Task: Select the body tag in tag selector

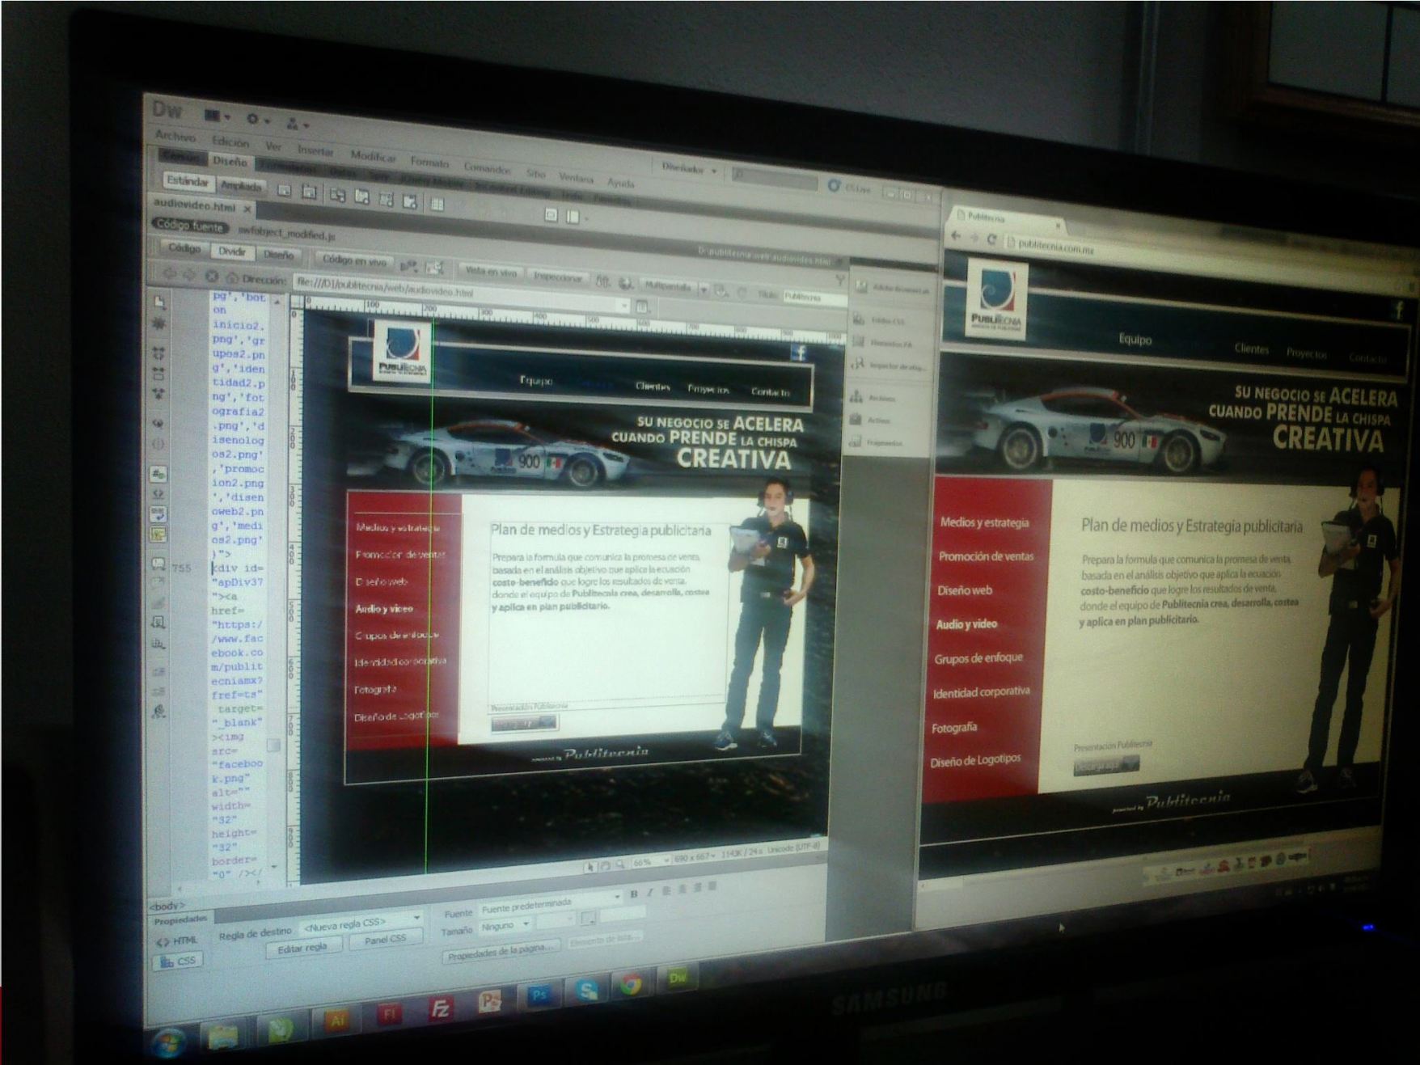Action: pos(167,905)
